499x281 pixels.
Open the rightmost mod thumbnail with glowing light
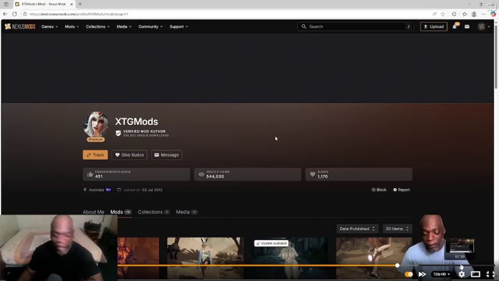[x=374, y=258]
